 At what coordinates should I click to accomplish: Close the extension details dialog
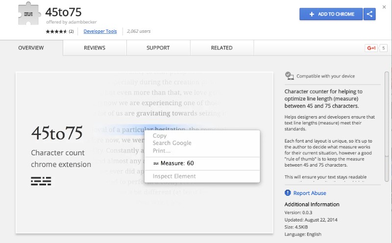point(384,7)
